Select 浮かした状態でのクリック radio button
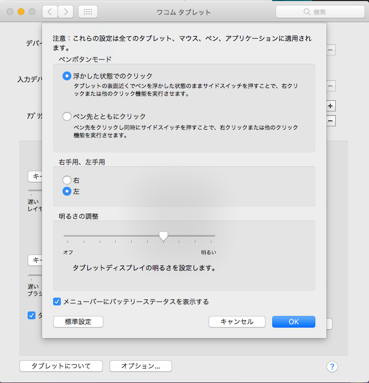 pyautogui.click(x=67, y=76)
